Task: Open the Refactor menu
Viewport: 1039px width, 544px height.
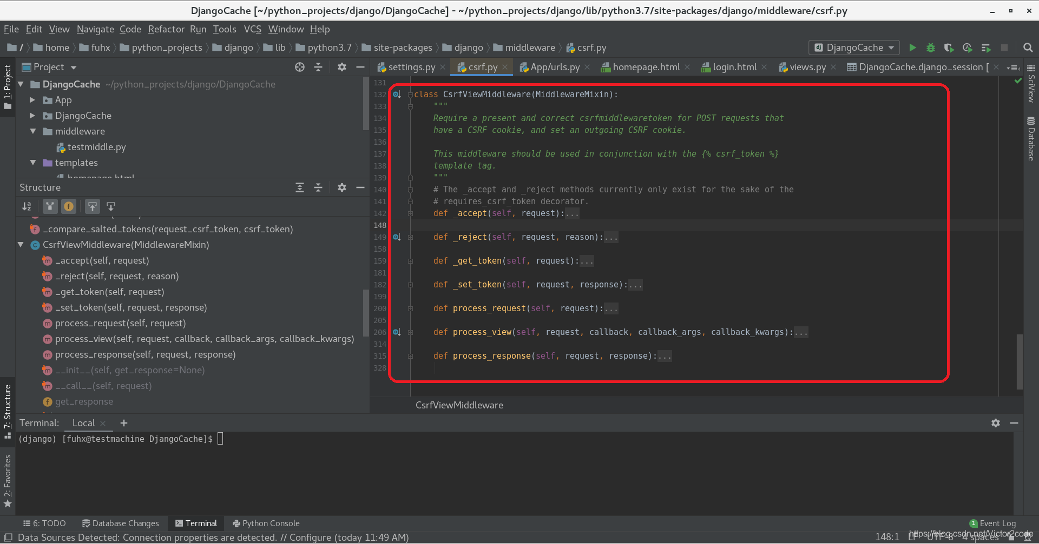Action: click(x=166, y=29)
